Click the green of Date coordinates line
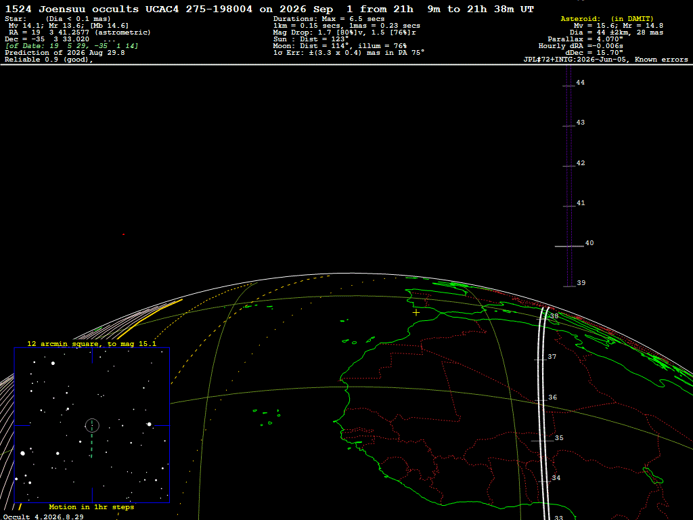Image resolution: width=693 pixels, height=520 pixels. [72, 46]
